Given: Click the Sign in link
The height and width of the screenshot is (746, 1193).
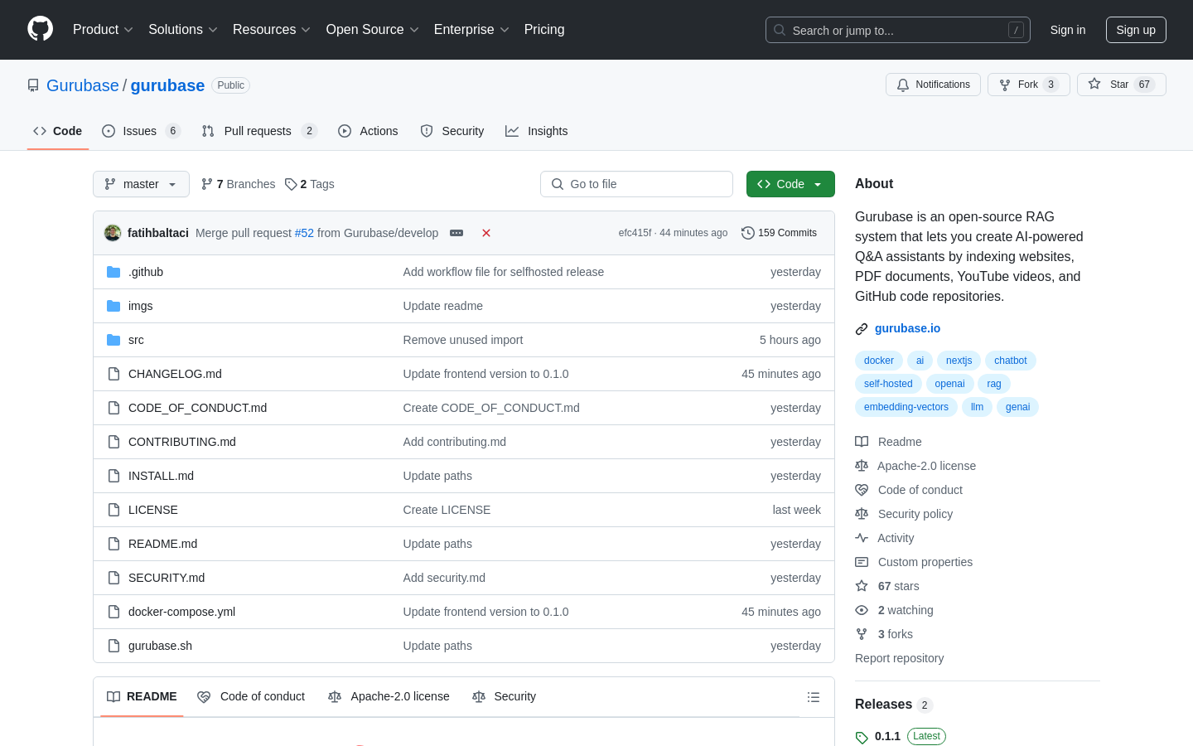Looking at the screenshot, I should (1068, 30).
